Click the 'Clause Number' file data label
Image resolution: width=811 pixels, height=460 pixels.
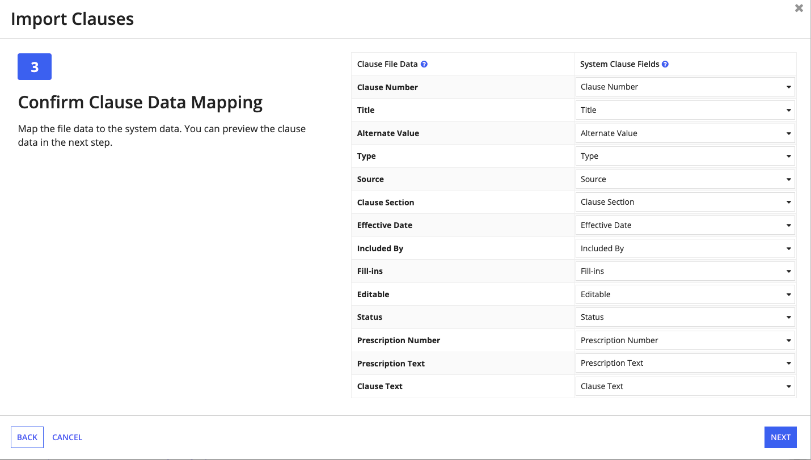387,87
